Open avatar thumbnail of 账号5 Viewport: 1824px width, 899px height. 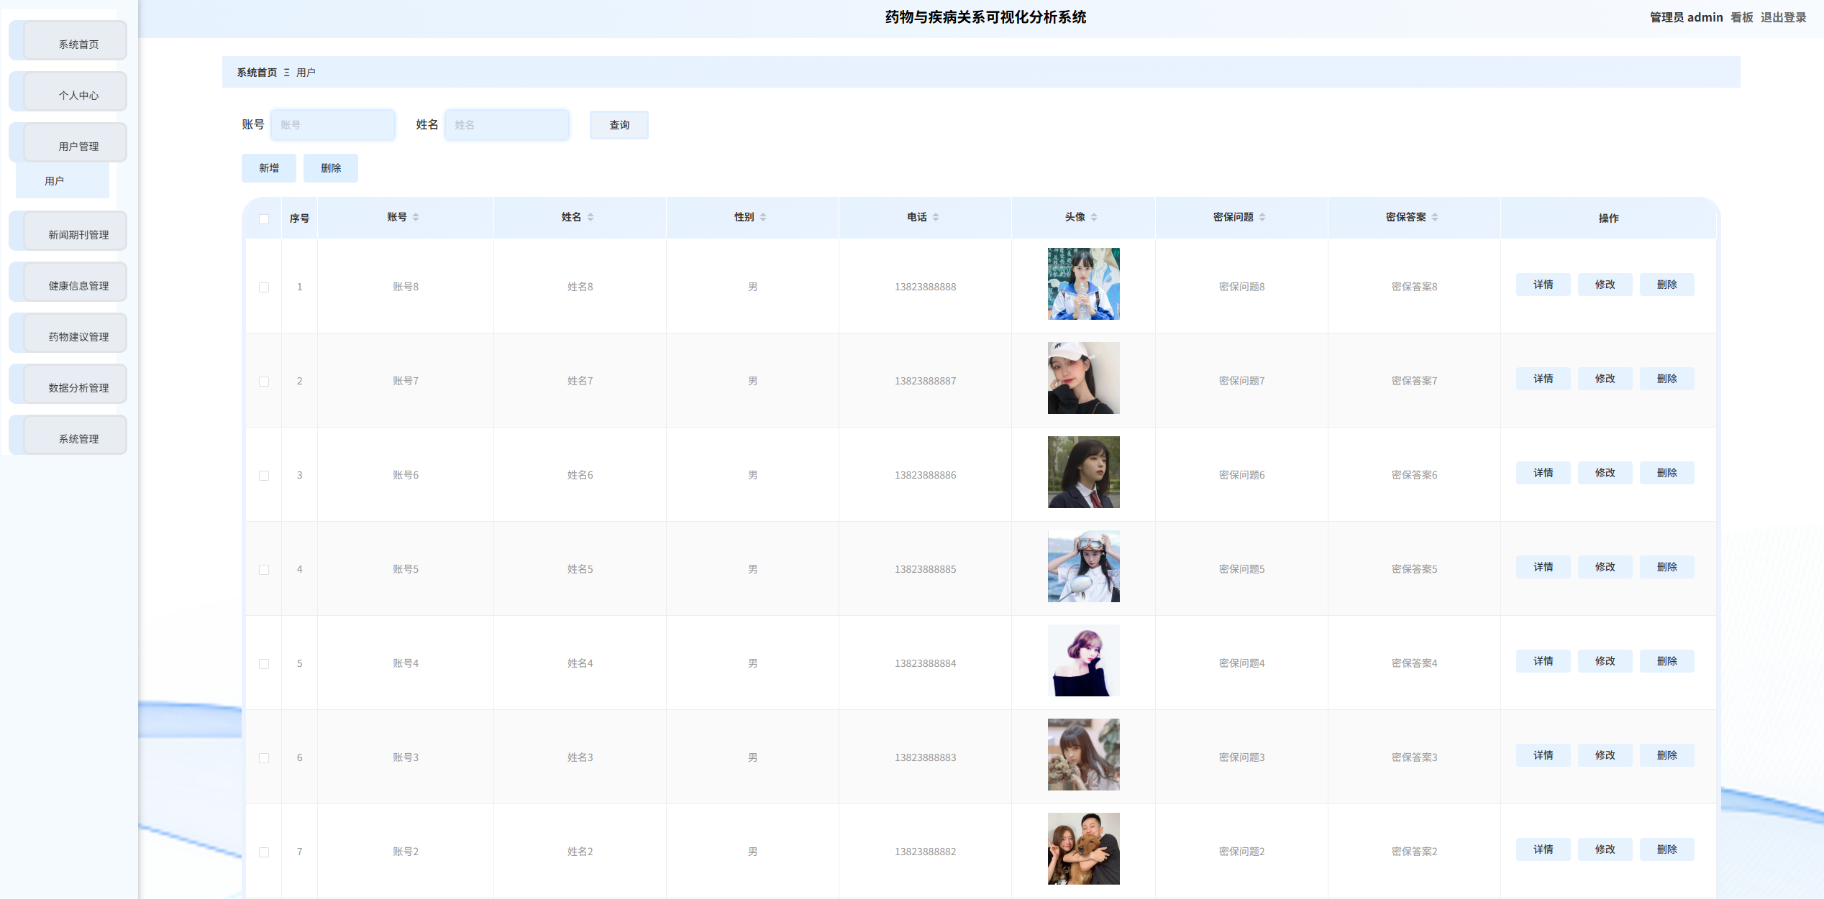pos(1084,566)
